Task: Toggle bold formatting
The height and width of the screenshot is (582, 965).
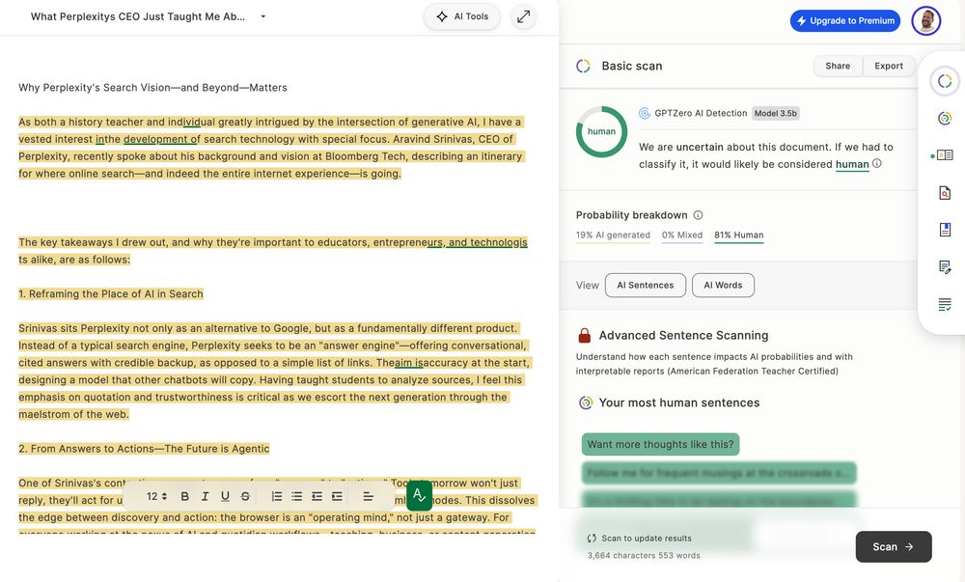Action: [184, 496]
